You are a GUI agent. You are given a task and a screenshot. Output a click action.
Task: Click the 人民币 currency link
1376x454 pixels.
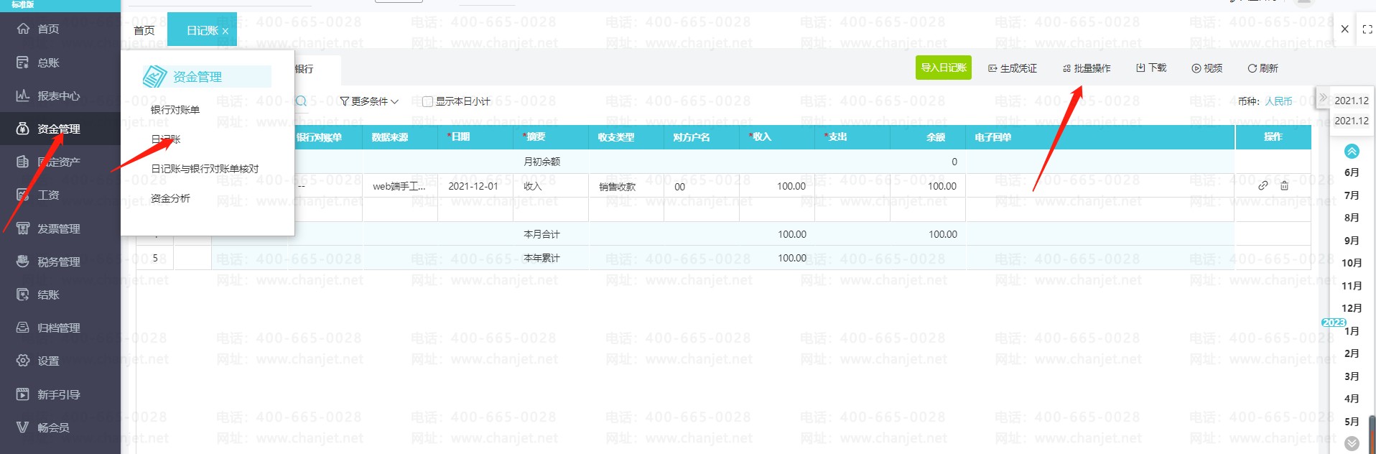click(1278, 101)
